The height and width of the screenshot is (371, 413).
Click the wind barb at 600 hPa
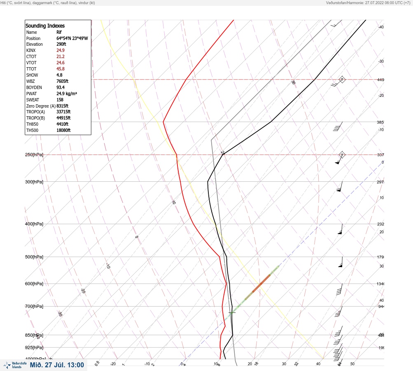tap(340, 289)
